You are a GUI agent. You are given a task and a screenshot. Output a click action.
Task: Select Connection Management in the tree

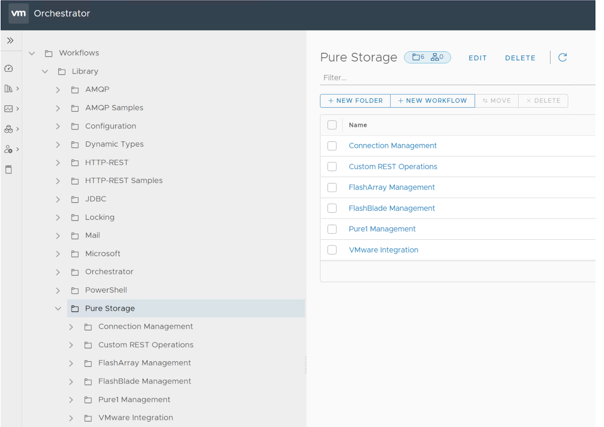point(145,326)
